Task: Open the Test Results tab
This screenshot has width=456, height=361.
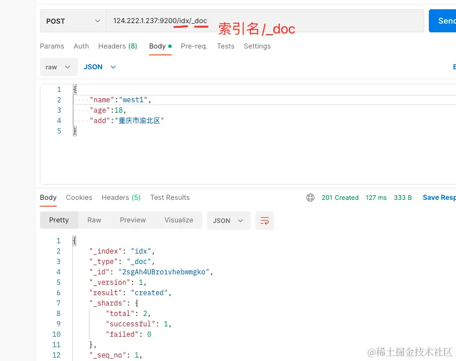Action: point(170,198)
